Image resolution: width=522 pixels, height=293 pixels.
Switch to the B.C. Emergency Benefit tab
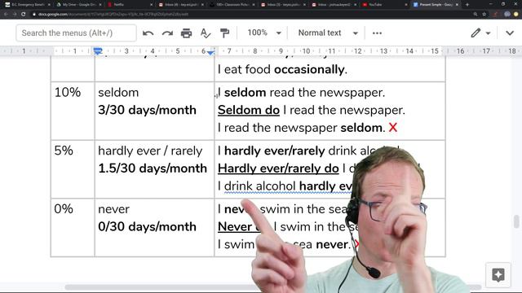(27, 5)
